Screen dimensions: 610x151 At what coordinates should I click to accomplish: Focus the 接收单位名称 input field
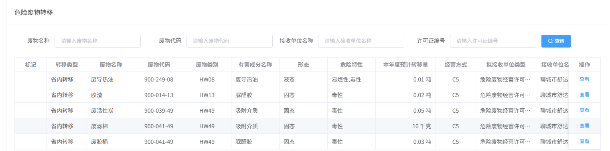click(x=361, y=41)
